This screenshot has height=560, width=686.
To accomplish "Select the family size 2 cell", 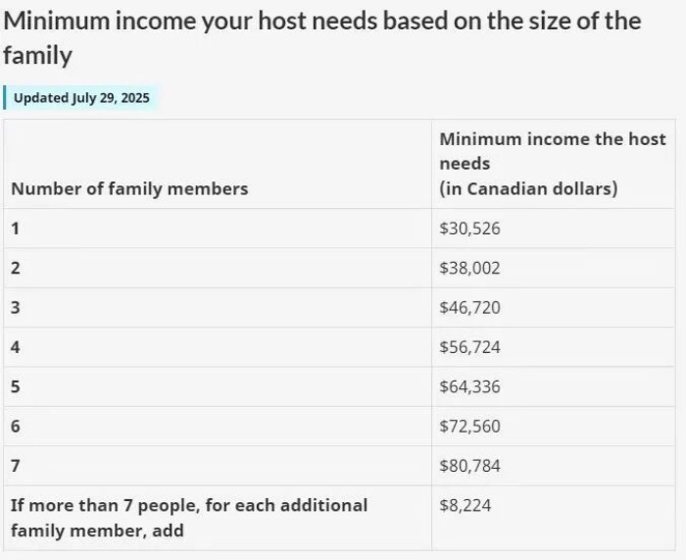I will (x=16, y=268).
